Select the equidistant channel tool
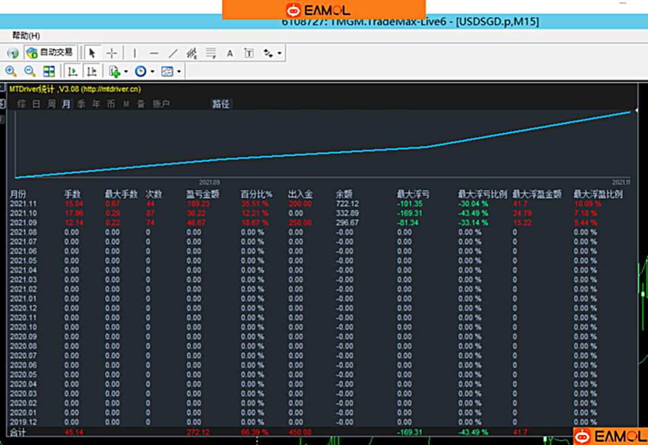 pos(192,53)
